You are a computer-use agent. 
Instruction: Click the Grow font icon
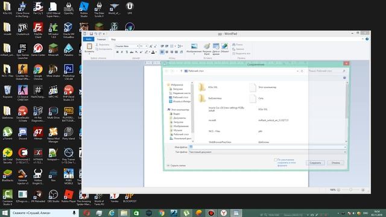click(151, 46)
